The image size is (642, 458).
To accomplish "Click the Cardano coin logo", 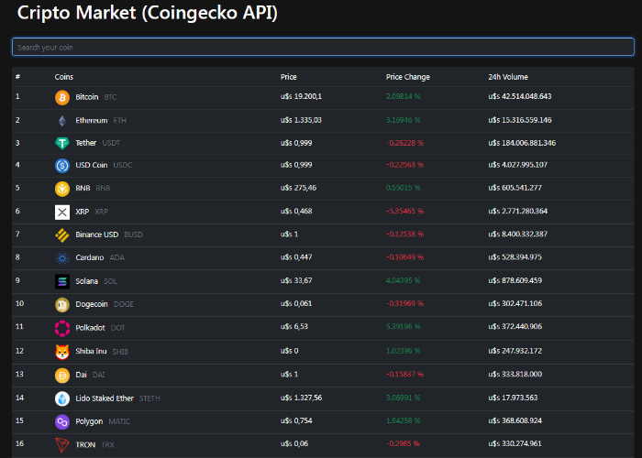I will pyautogui.click(x=62, y=258).
